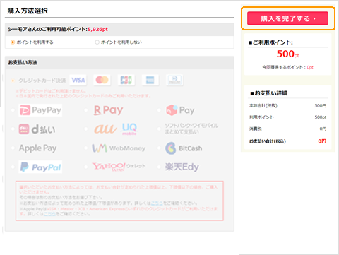This screenshot has width=339, height=255.
Task: Click the au logo
Action: click(105, 129)
